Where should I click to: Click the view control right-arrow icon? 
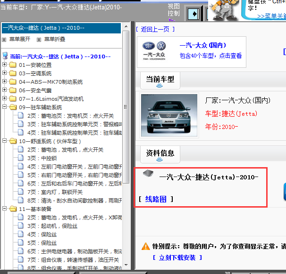193,14
